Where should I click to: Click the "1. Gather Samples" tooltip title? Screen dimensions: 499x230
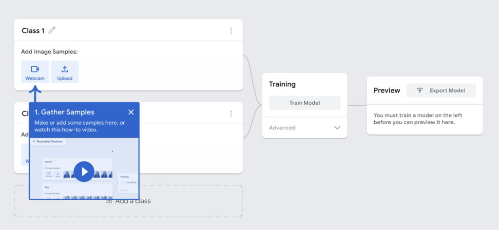(x=65, y=112)
